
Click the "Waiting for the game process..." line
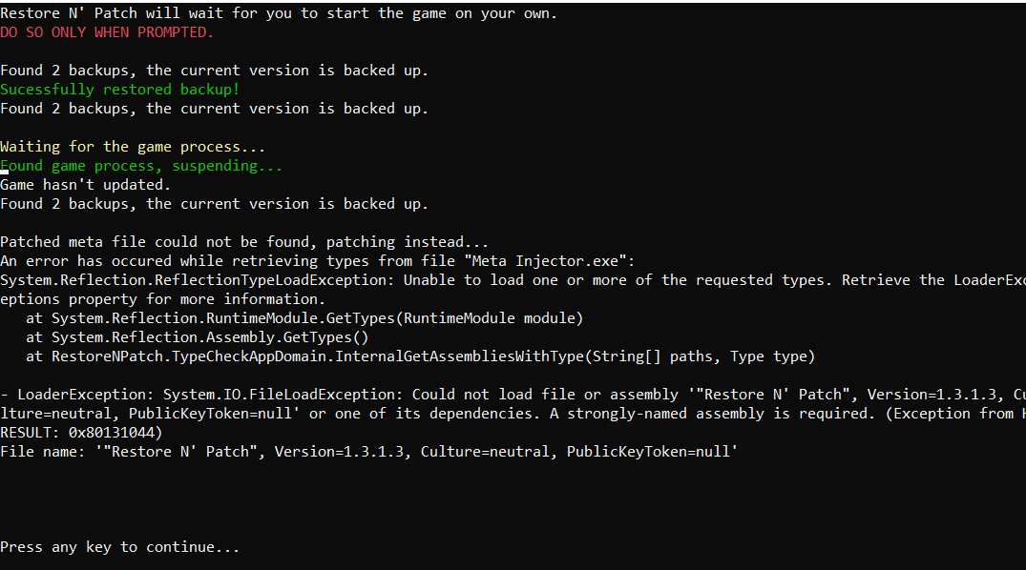(133, 147)
